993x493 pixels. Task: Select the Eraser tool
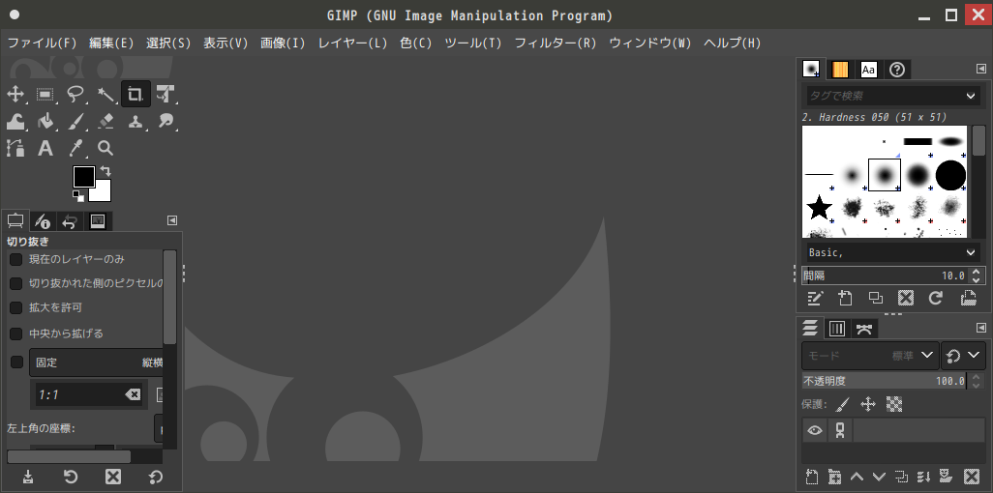(105, 122)
